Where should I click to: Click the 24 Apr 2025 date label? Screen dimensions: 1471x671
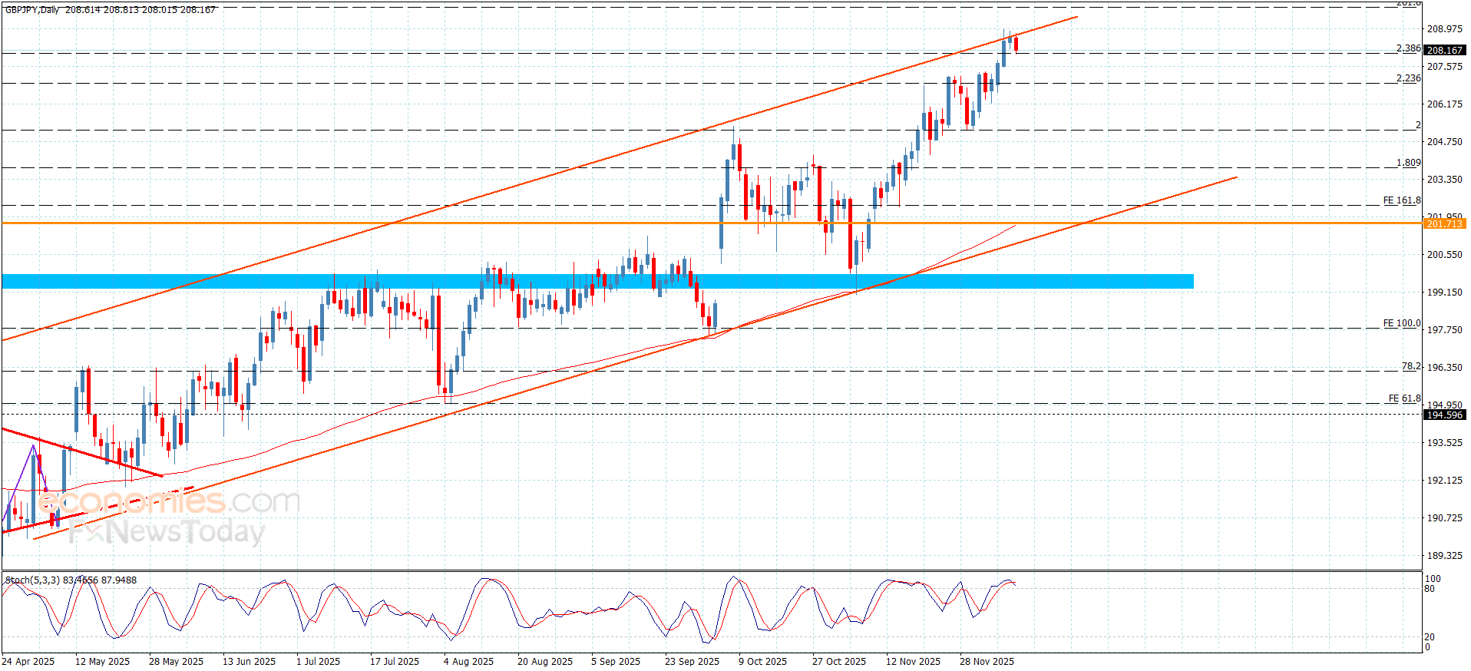click(28, 662)
